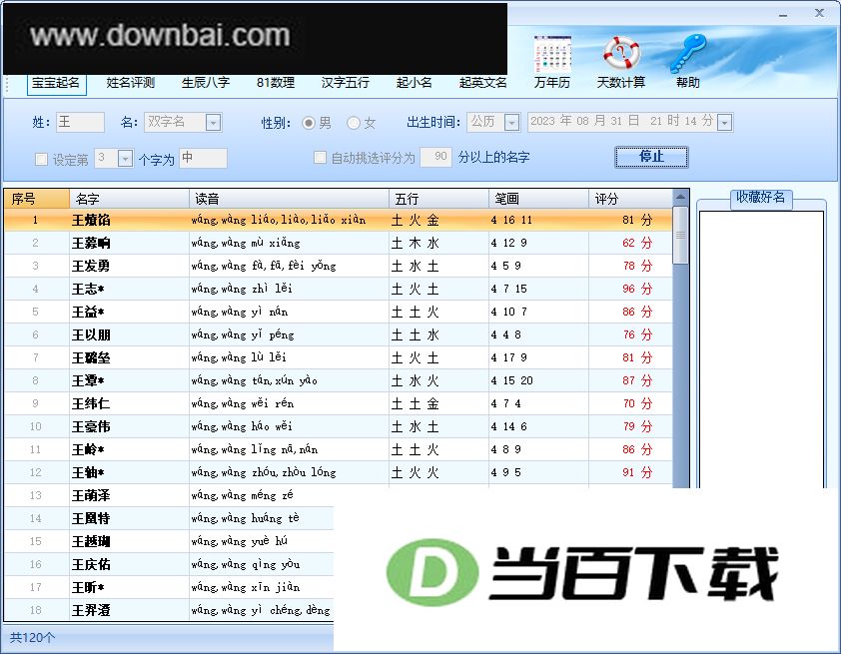Minimize the naming application window
The width and height of the screenshot is (841, 654).
click(784, 14)
